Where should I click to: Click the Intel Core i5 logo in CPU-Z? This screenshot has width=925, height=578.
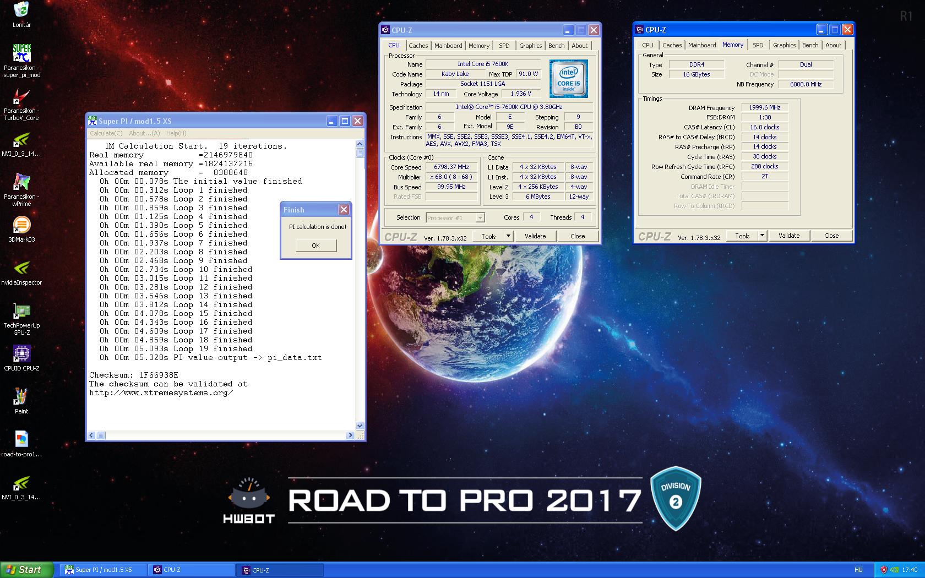[x=568, y=79]
